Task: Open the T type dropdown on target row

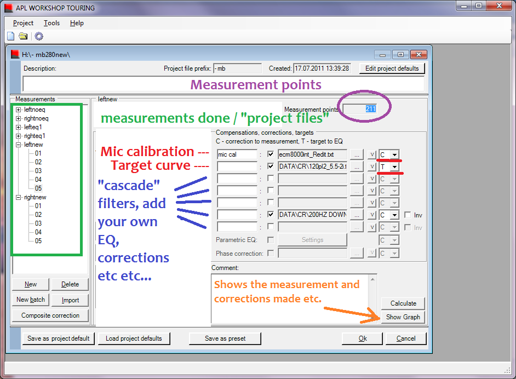Action: [x=394, y=167]
